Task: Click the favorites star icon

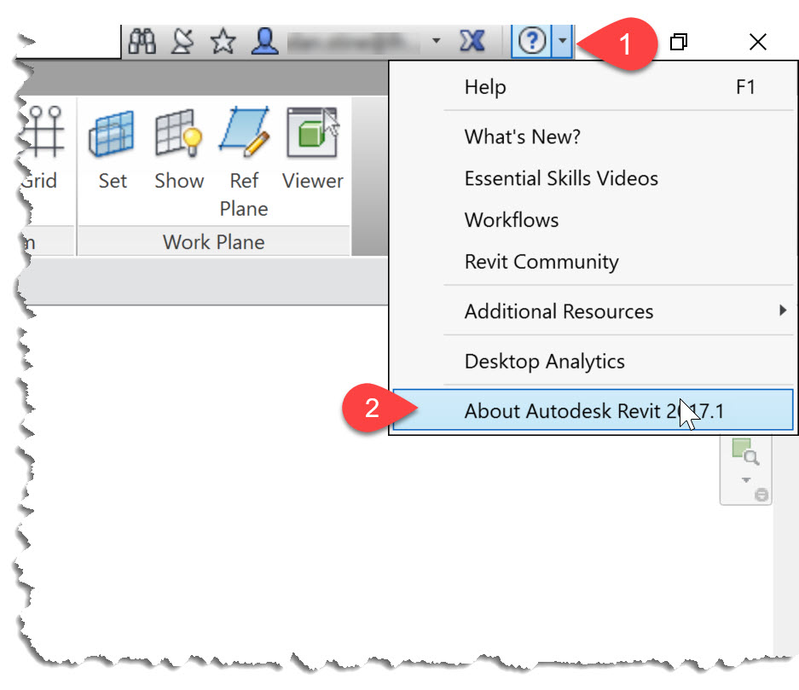Action: [x=223, y=40]
